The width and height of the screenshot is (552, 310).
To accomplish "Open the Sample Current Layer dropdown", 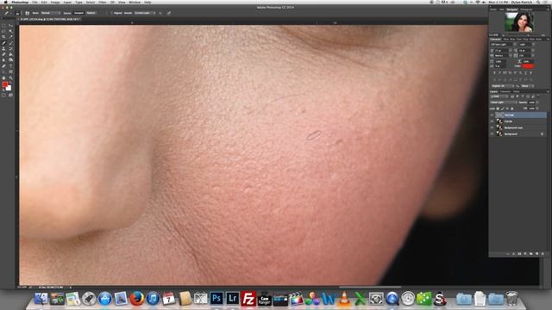I will pyautogui.click(x=144, y=13).
